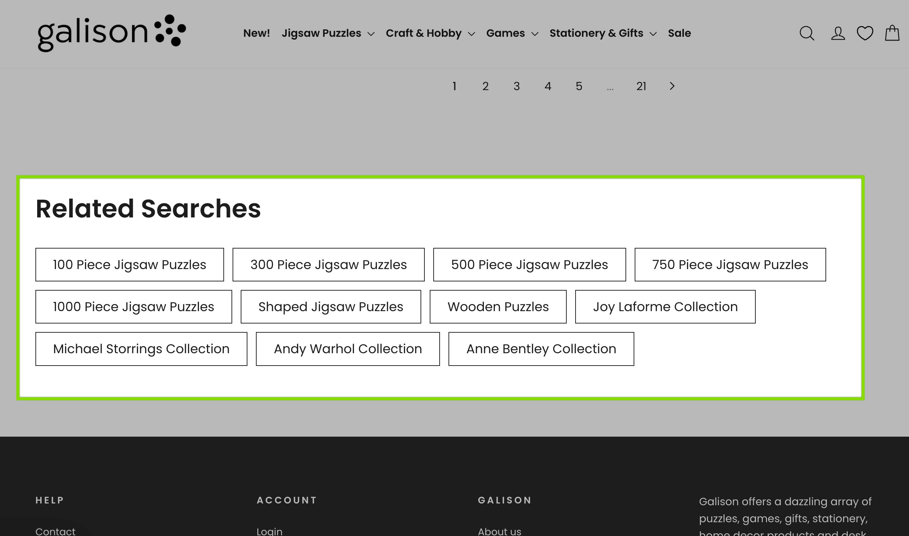This screenshot has width=909, height=536.
Task: Choose Shaped Jigsaw Puzzles search
Action: (x=331, y=307)
